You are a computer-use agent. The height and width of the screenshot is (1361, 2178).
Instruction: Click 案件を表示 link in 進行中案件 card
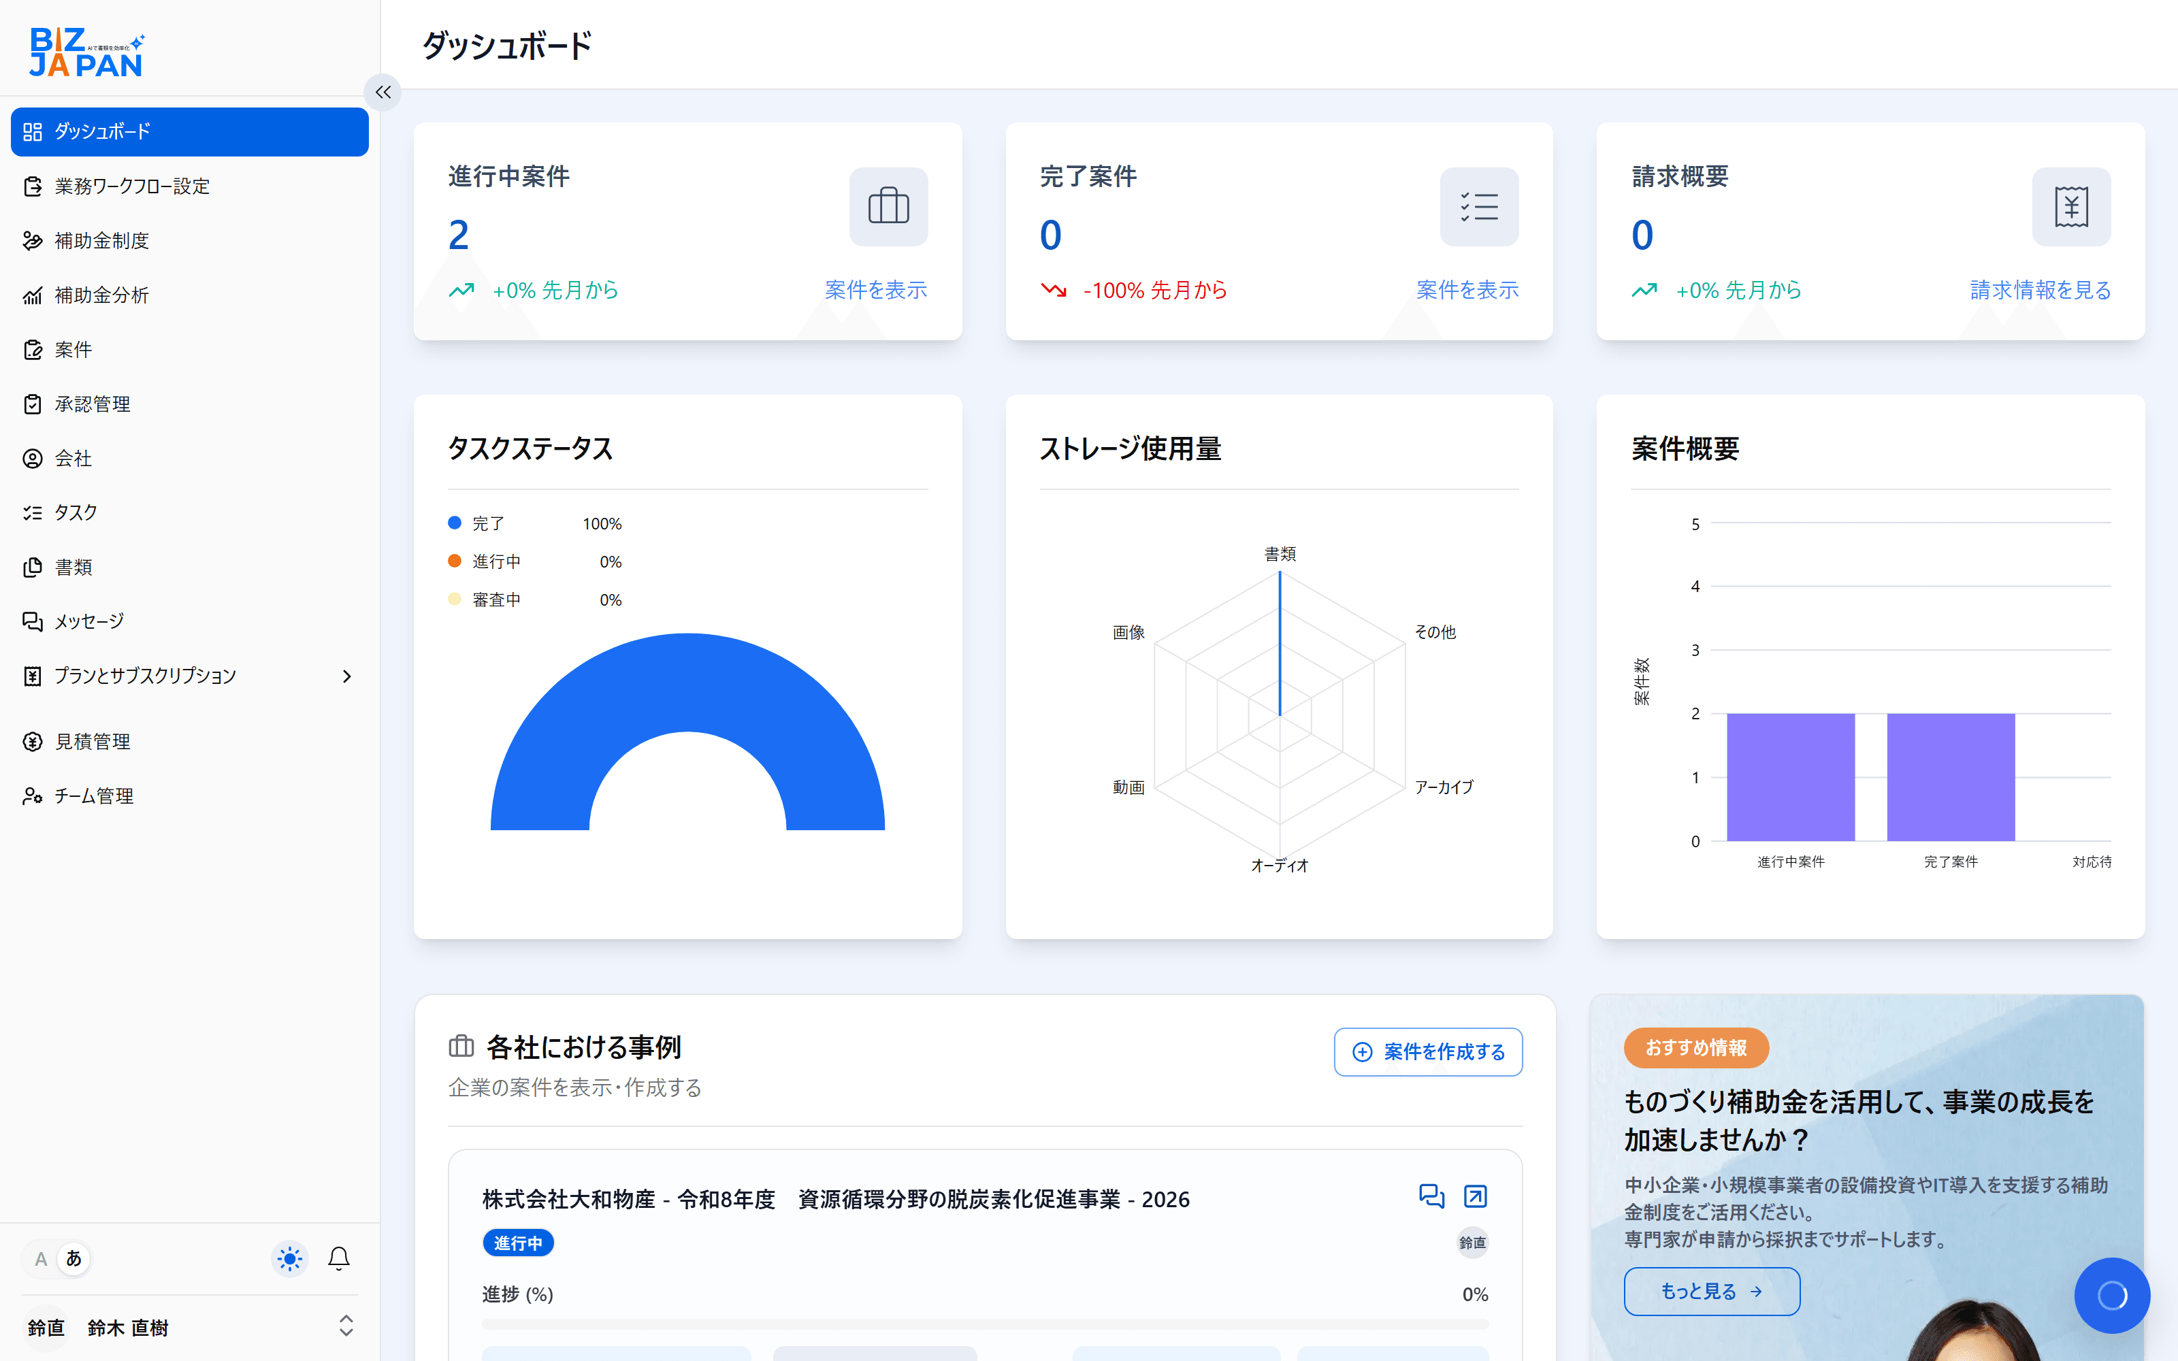876,290
